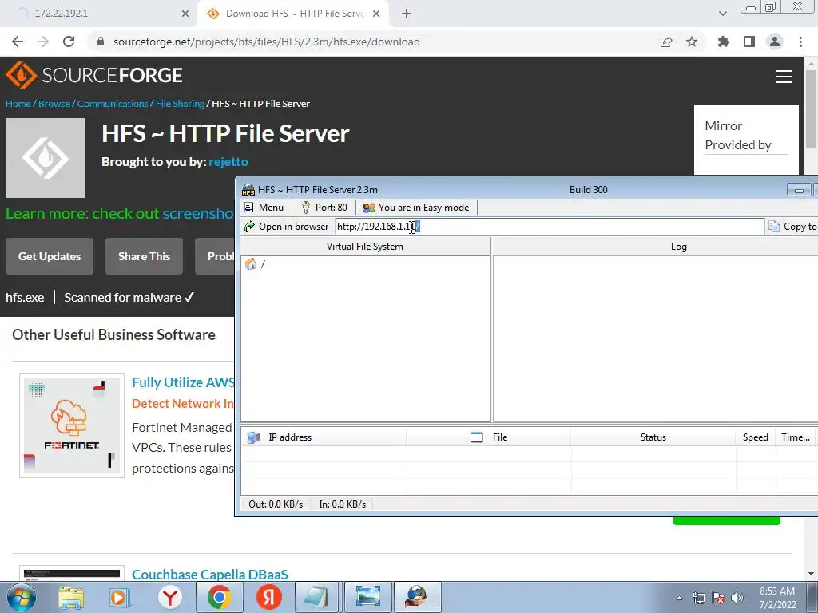This screenshot has height=613, width=818.
Task: Open Chrome profile avatar
Action: click(x=775, y=42)
